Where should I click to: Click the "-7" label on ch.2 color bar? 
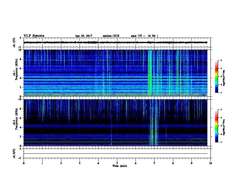click(x=221, y=142)
